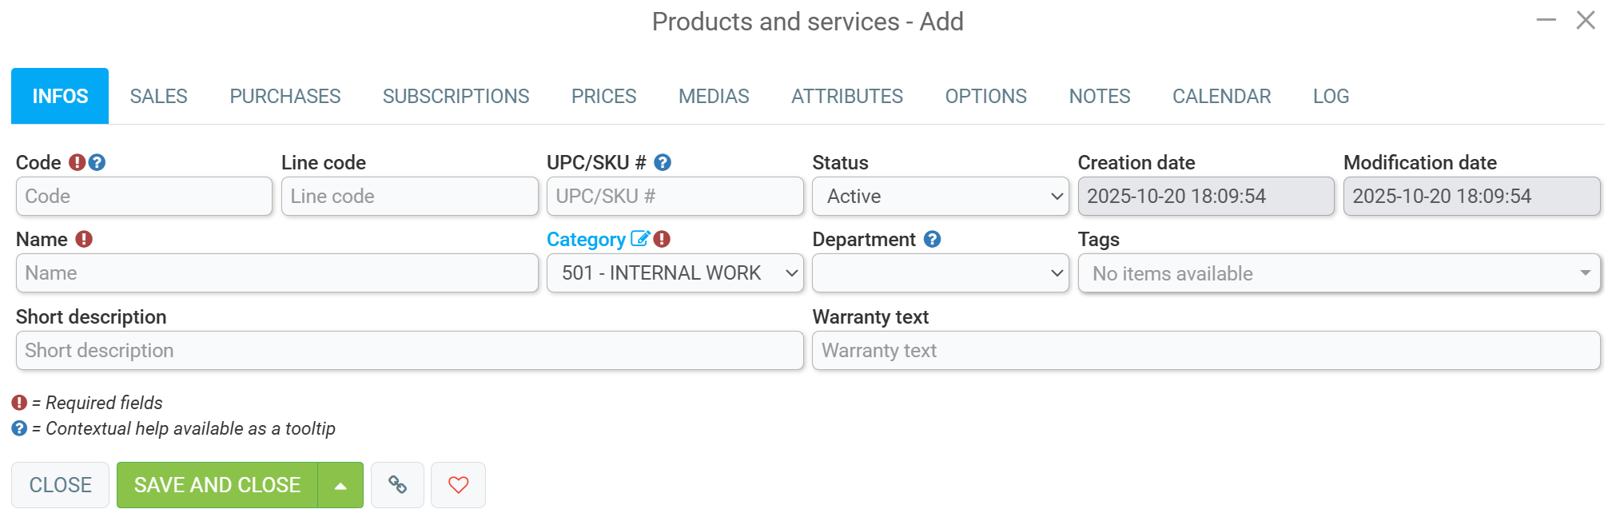Image resolution: width=1612 pixels, height=517 pixels.
Task: Click the heart favorite icon button
Action: click(458, 485)
